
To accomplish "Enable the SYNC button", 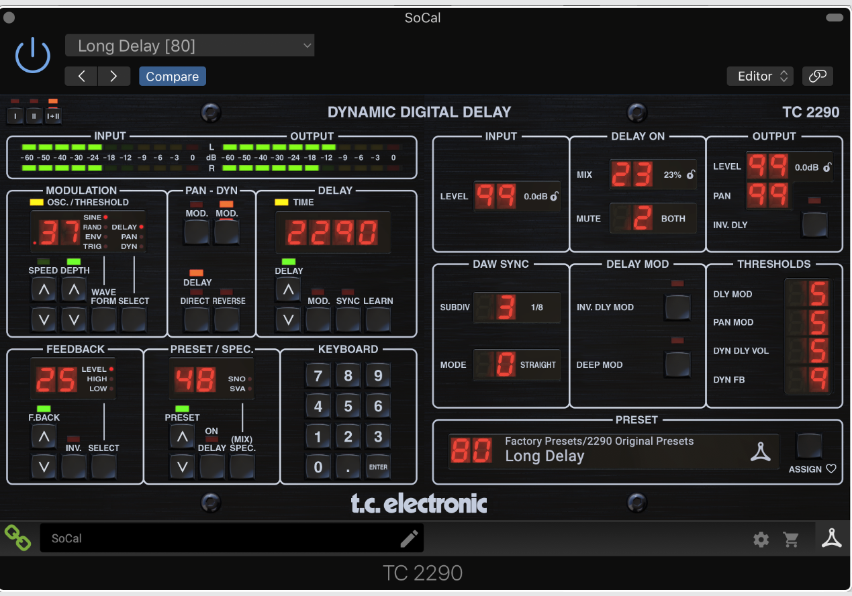I will 348,319.
